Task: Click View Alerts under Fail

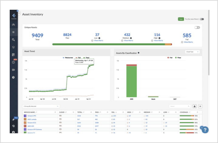Action: click(x=188, y=42)
